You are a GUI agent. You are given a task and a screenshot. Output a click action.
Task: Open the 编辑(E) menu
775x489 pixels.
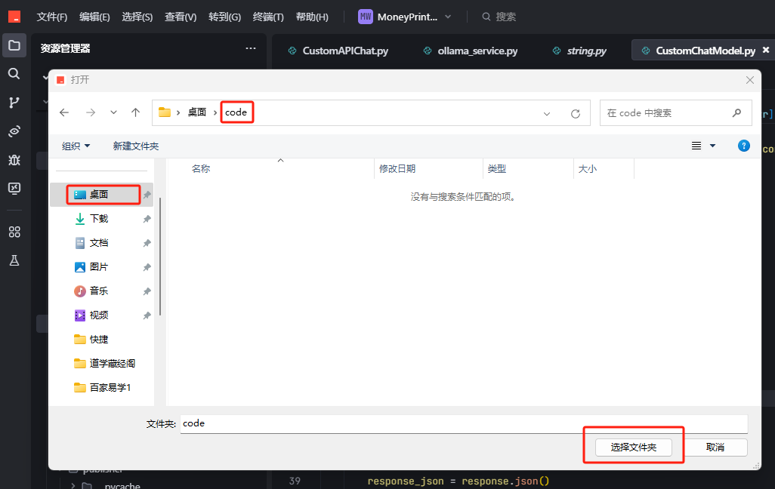tap(94, 17)
